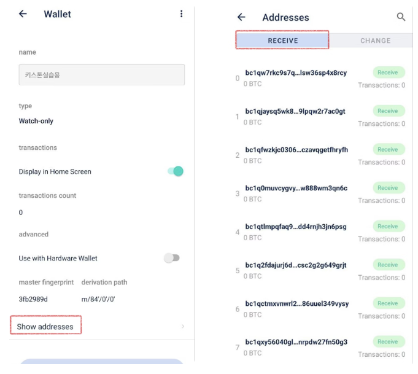Viewport: 418px width, 374px height.
Task: Open Show addresses chevron arrow
Action: [182, 327]
